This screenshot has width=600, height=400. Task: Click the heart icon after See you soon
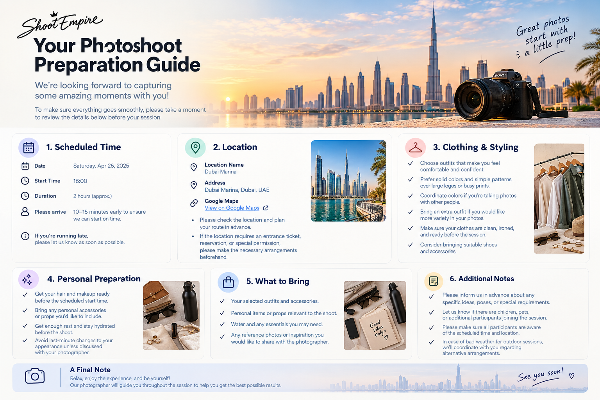coord(572,376)
